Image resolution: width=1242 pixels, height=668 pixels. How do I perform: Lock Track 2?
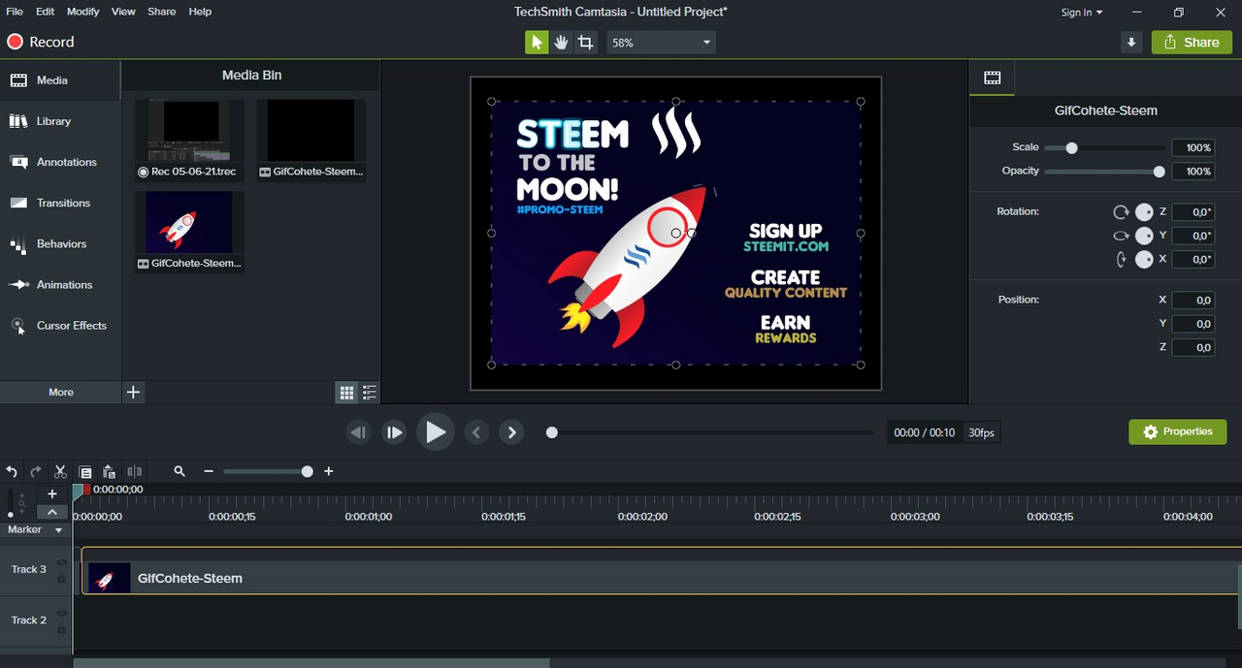(61, 628)
